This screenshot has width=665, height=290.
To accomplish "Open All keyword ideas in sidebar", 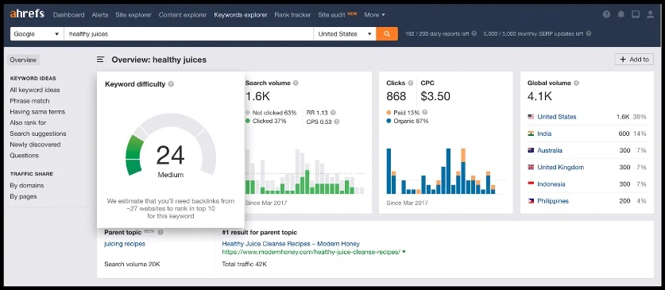I will coord(35,90).
